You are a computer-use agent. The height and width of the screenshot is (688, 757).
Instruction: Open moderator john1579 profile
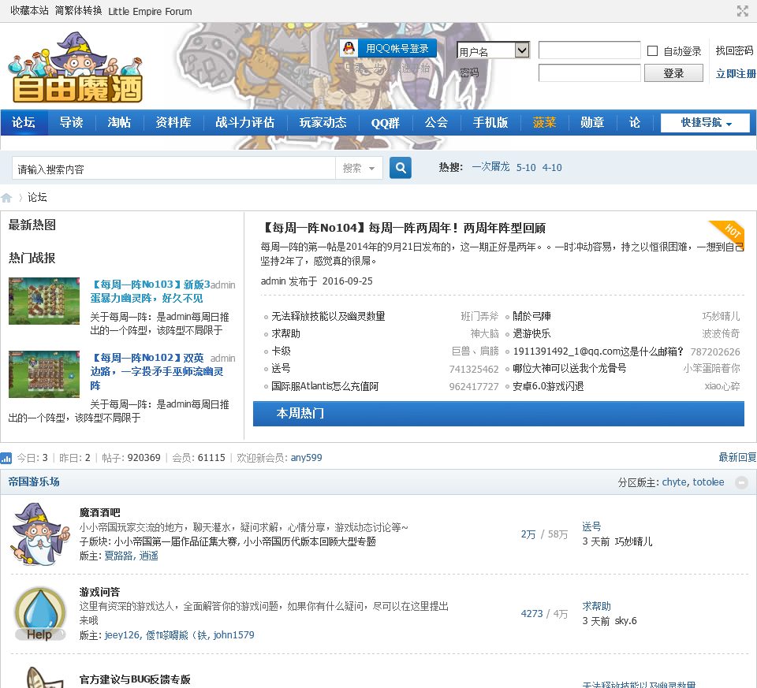[233, 635]
